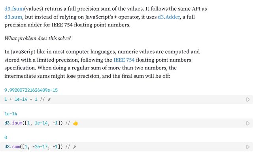
Task: Click the pen emoji after "1 + 1e-14 - 1"
Action: click(49, 100)
